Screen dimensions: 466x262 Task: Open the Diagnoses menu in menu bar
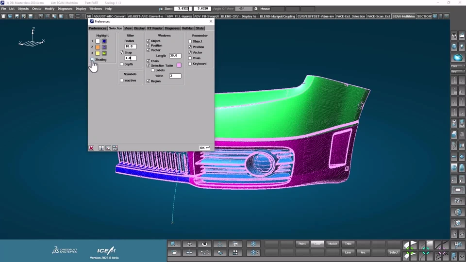pos(65,9)
